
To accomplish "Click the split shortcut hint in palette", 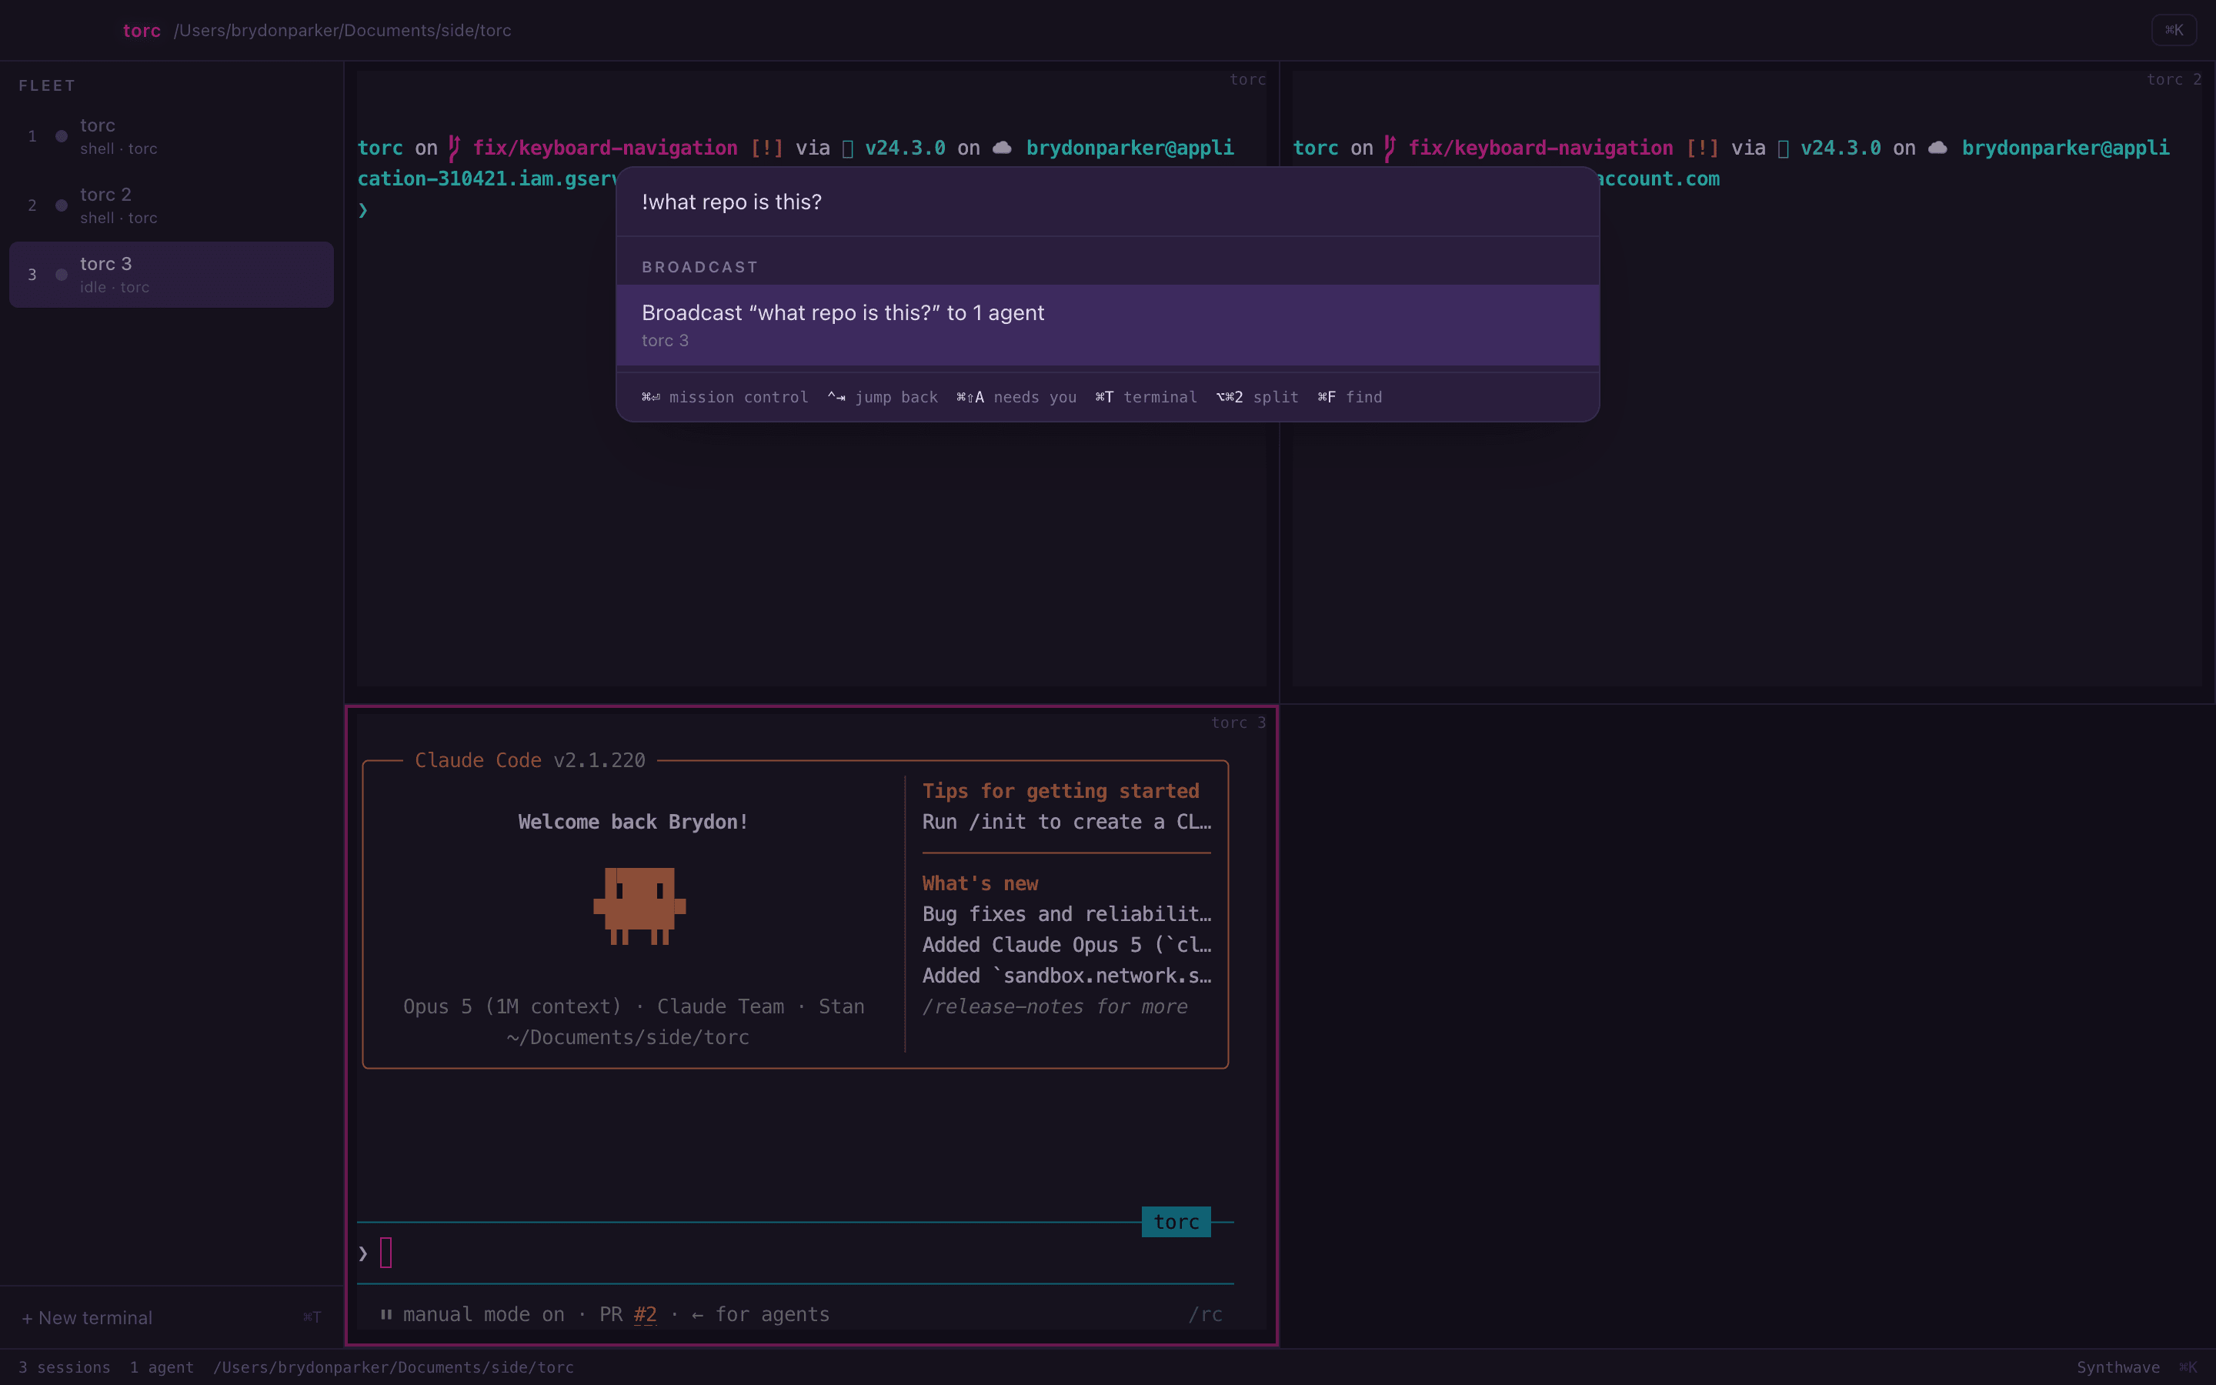I will [x=1257, y=396].
